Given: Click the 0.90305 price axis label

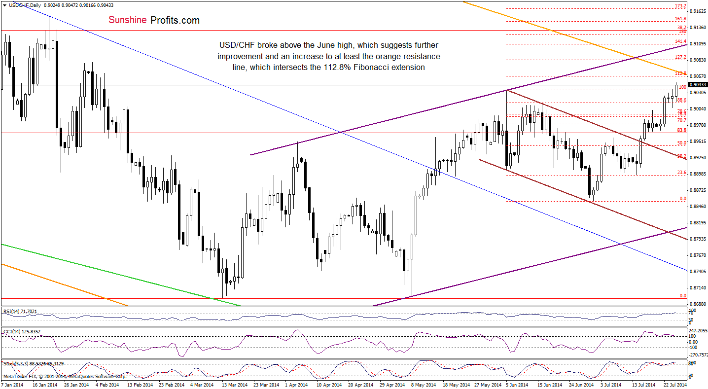Looking at the screenshot, I should 698,92.
